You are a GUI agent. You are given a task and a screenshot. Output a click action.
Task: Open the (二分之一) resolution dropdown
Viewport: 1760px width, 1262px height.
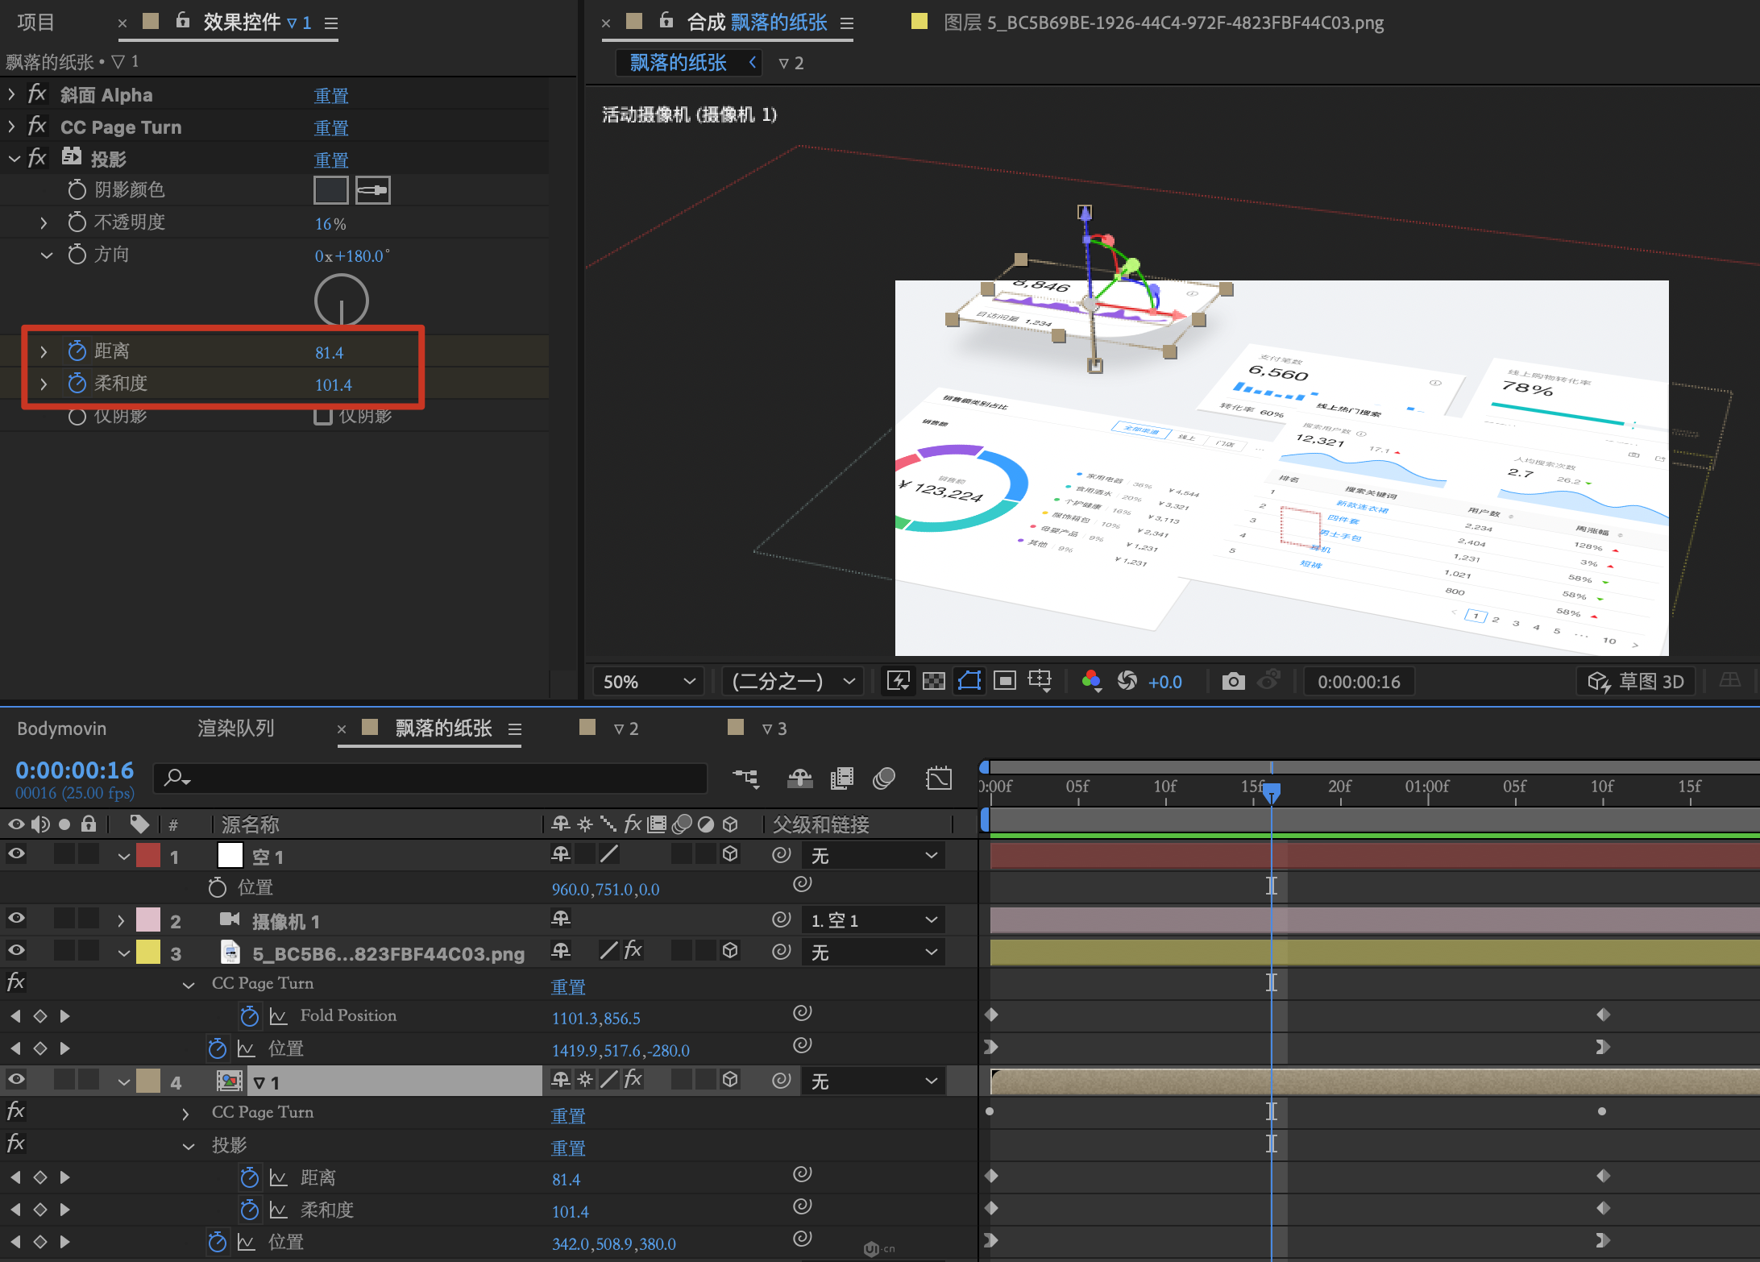792,682
